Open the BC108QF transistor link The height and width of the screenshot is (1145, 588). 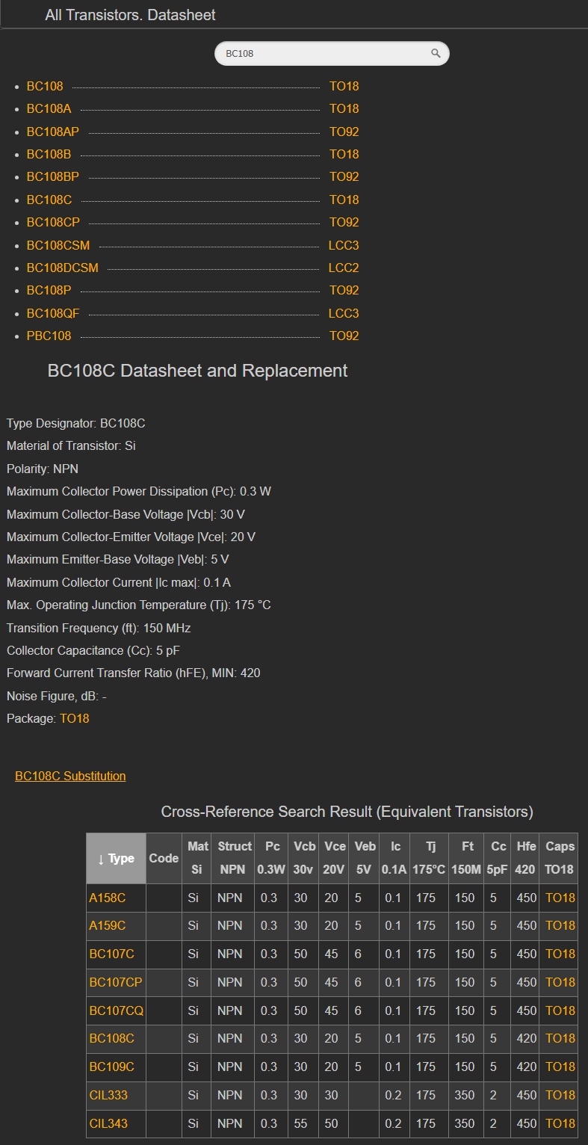point(53,313)
